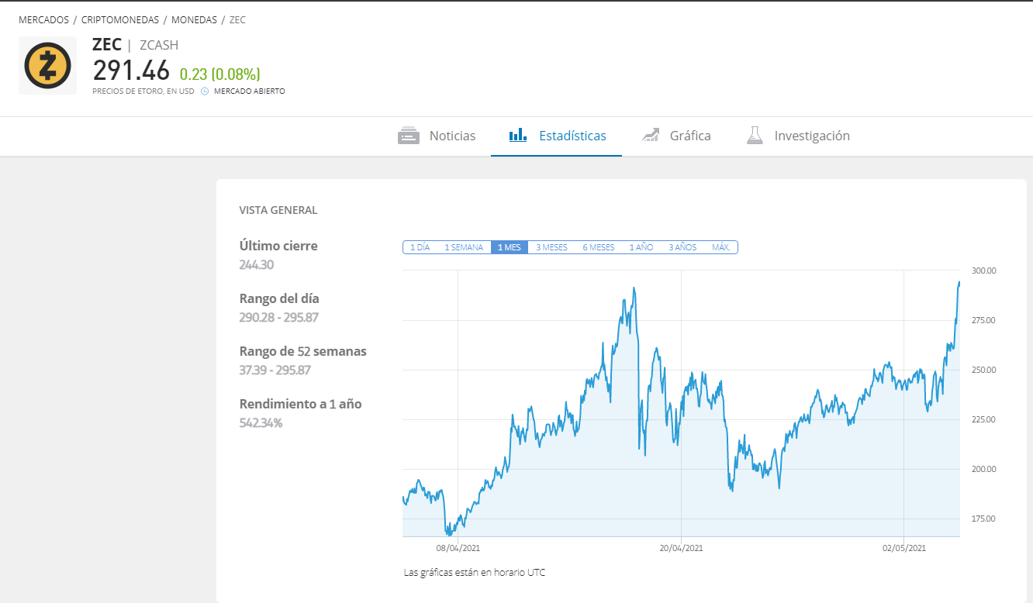
Task: Show the 3 AÑOS chart range
Action: point(682,247)
